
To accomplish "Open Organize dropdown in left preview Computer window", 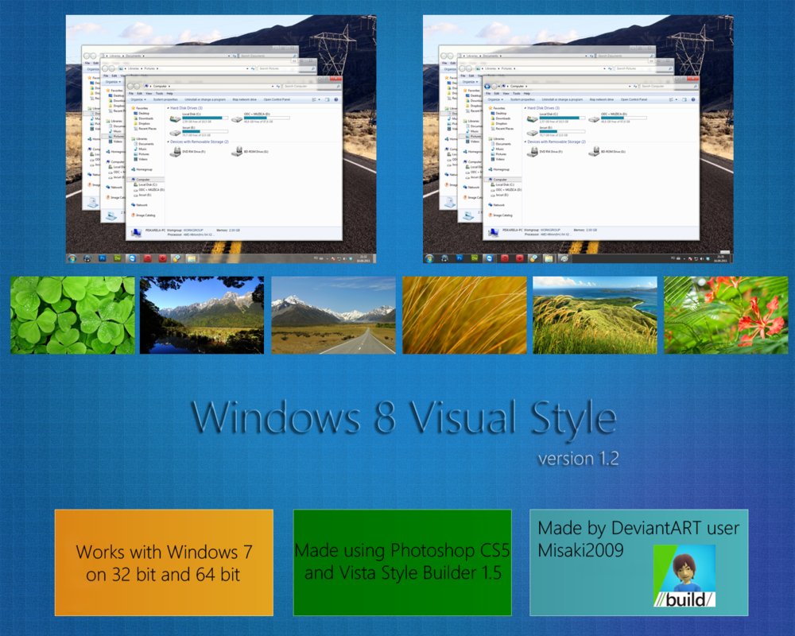I will click(x=138, y=100).
